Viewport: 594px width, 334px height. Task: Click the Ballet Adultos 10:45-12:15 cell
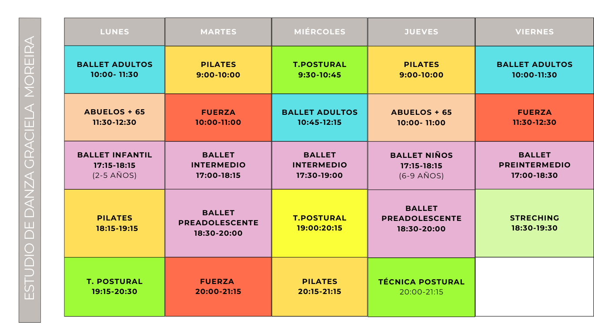[x=320, y=117]
